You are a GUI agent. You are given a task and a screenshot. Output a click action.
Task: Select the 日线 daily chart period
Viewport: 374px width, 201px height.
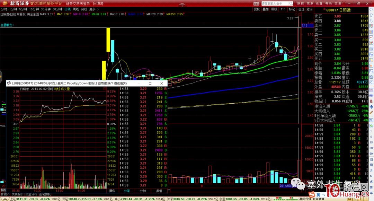pyautogui.click(x=68, y=9)
